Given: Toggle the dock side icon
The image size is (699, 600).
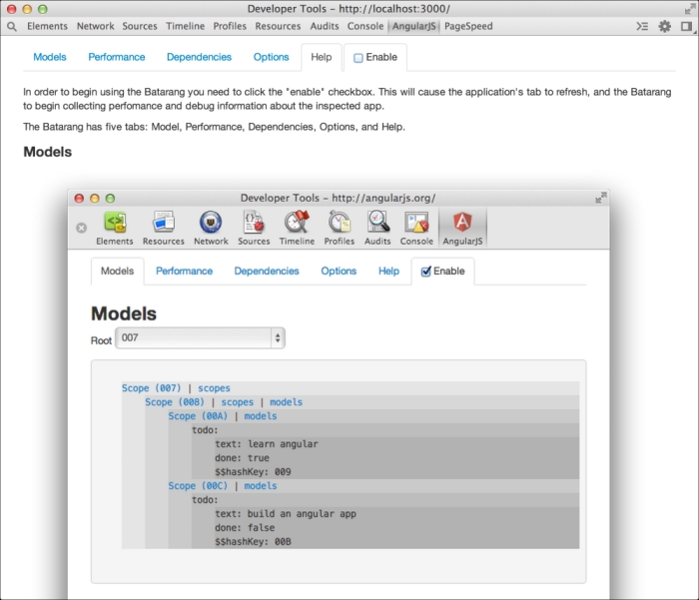Looking at the screenshot, I should coord(687,26).
